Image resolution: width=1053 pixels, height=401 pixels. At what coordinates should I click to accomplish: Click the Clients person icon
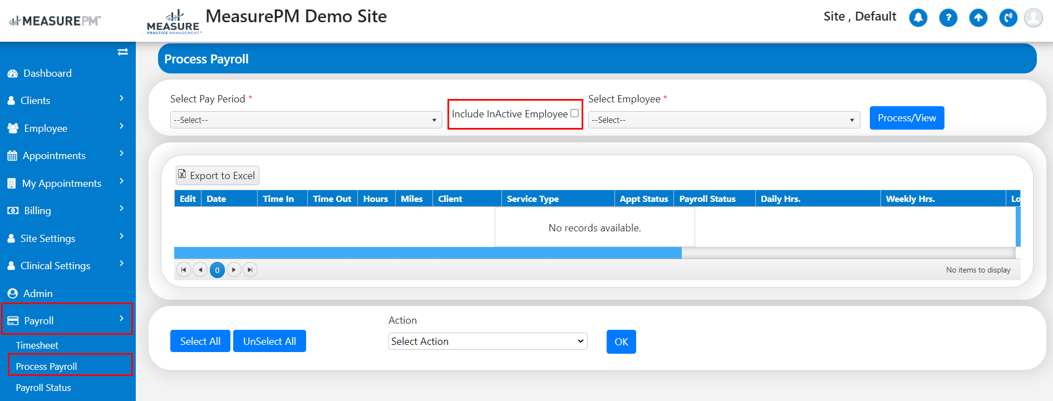tap(11, 101)
